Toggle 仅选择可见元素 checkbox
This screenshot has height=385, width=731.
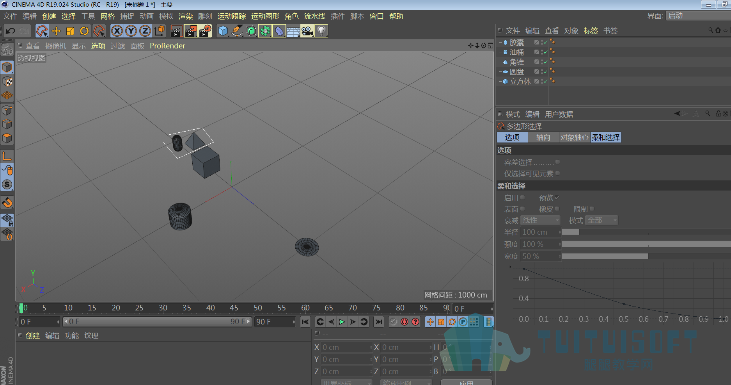pyautogui.click(x=557, y=173)
